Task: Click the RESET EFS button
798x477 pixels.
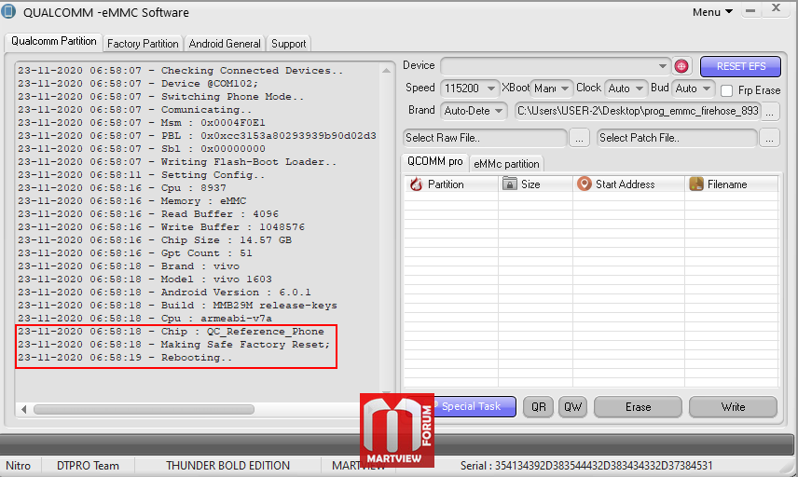Action: [x=740, y=66]
